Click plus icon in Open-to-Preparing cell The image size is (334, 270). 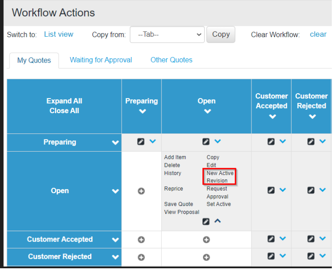pyautogui.click(x=141, y=191)
